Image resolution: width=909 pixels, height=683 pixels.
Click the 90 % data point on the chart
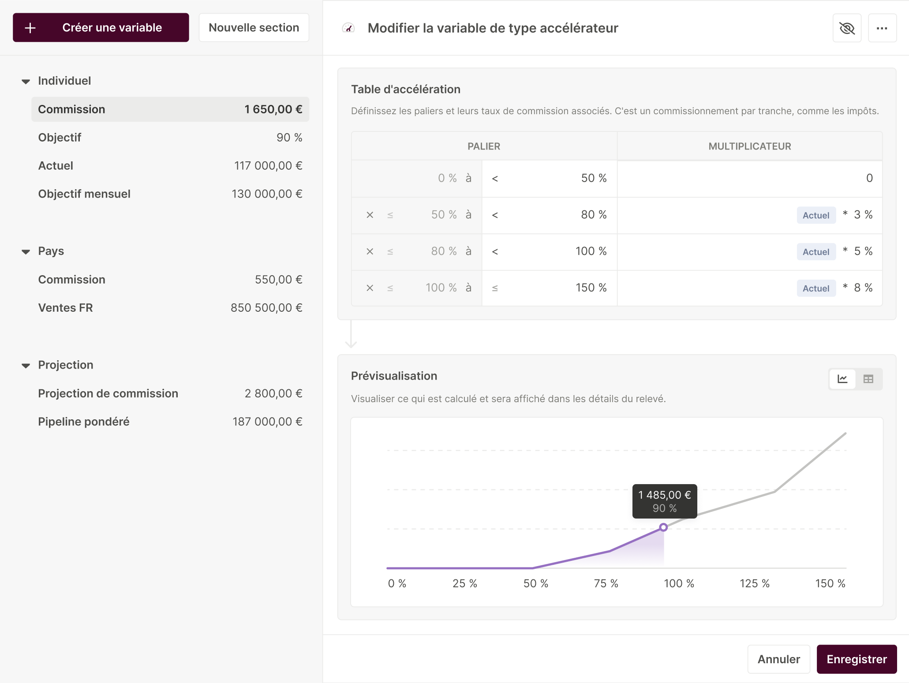coord(663,527)
